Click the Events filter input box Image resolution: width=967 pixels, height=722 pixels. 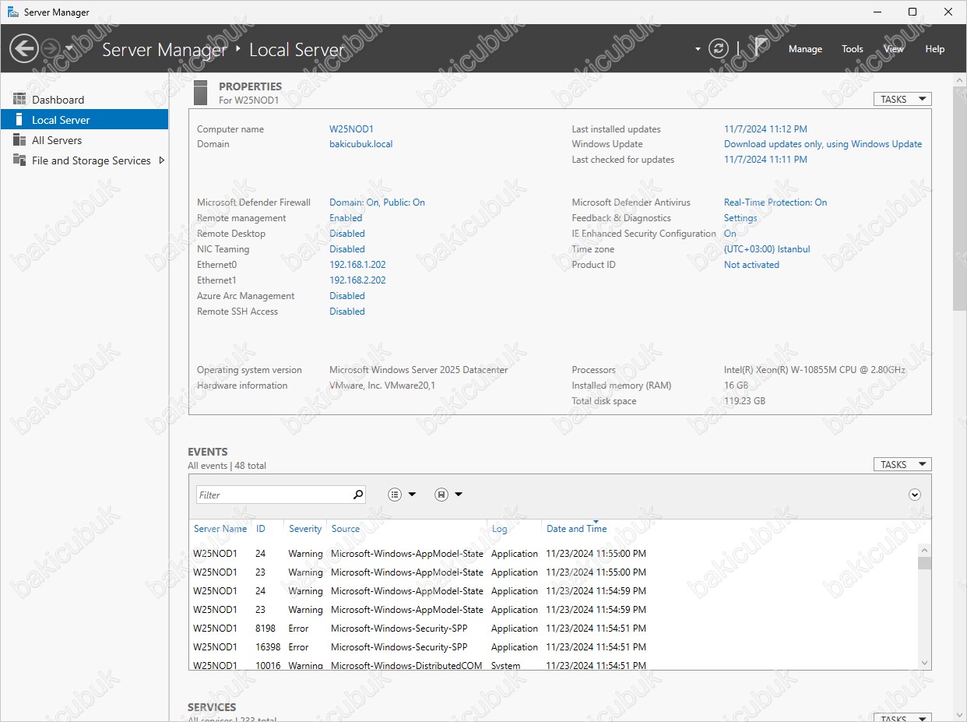273,495
